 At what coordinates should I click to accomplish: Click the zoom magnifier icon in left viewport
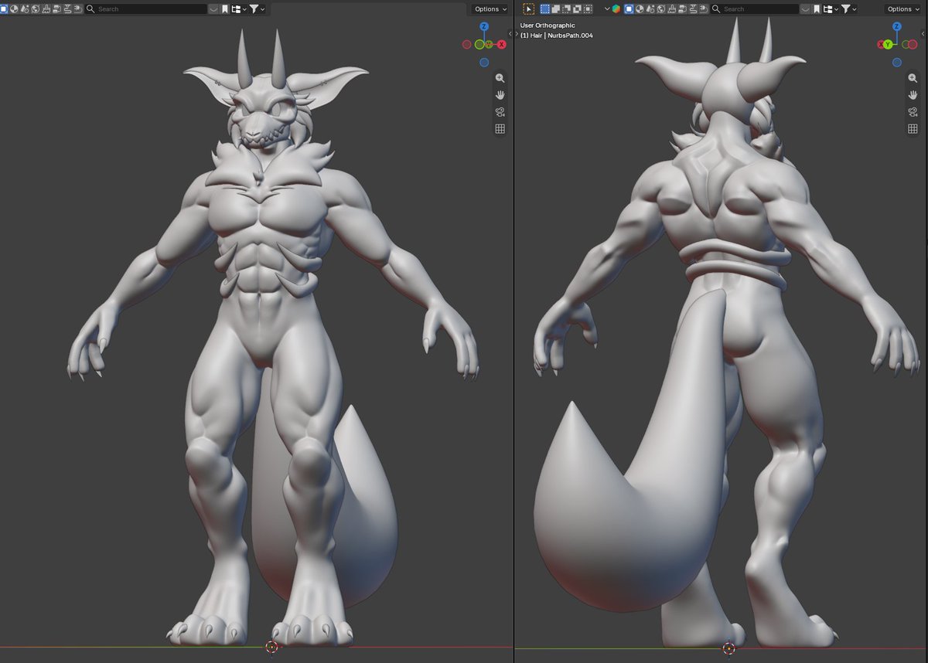click(500, 78)
